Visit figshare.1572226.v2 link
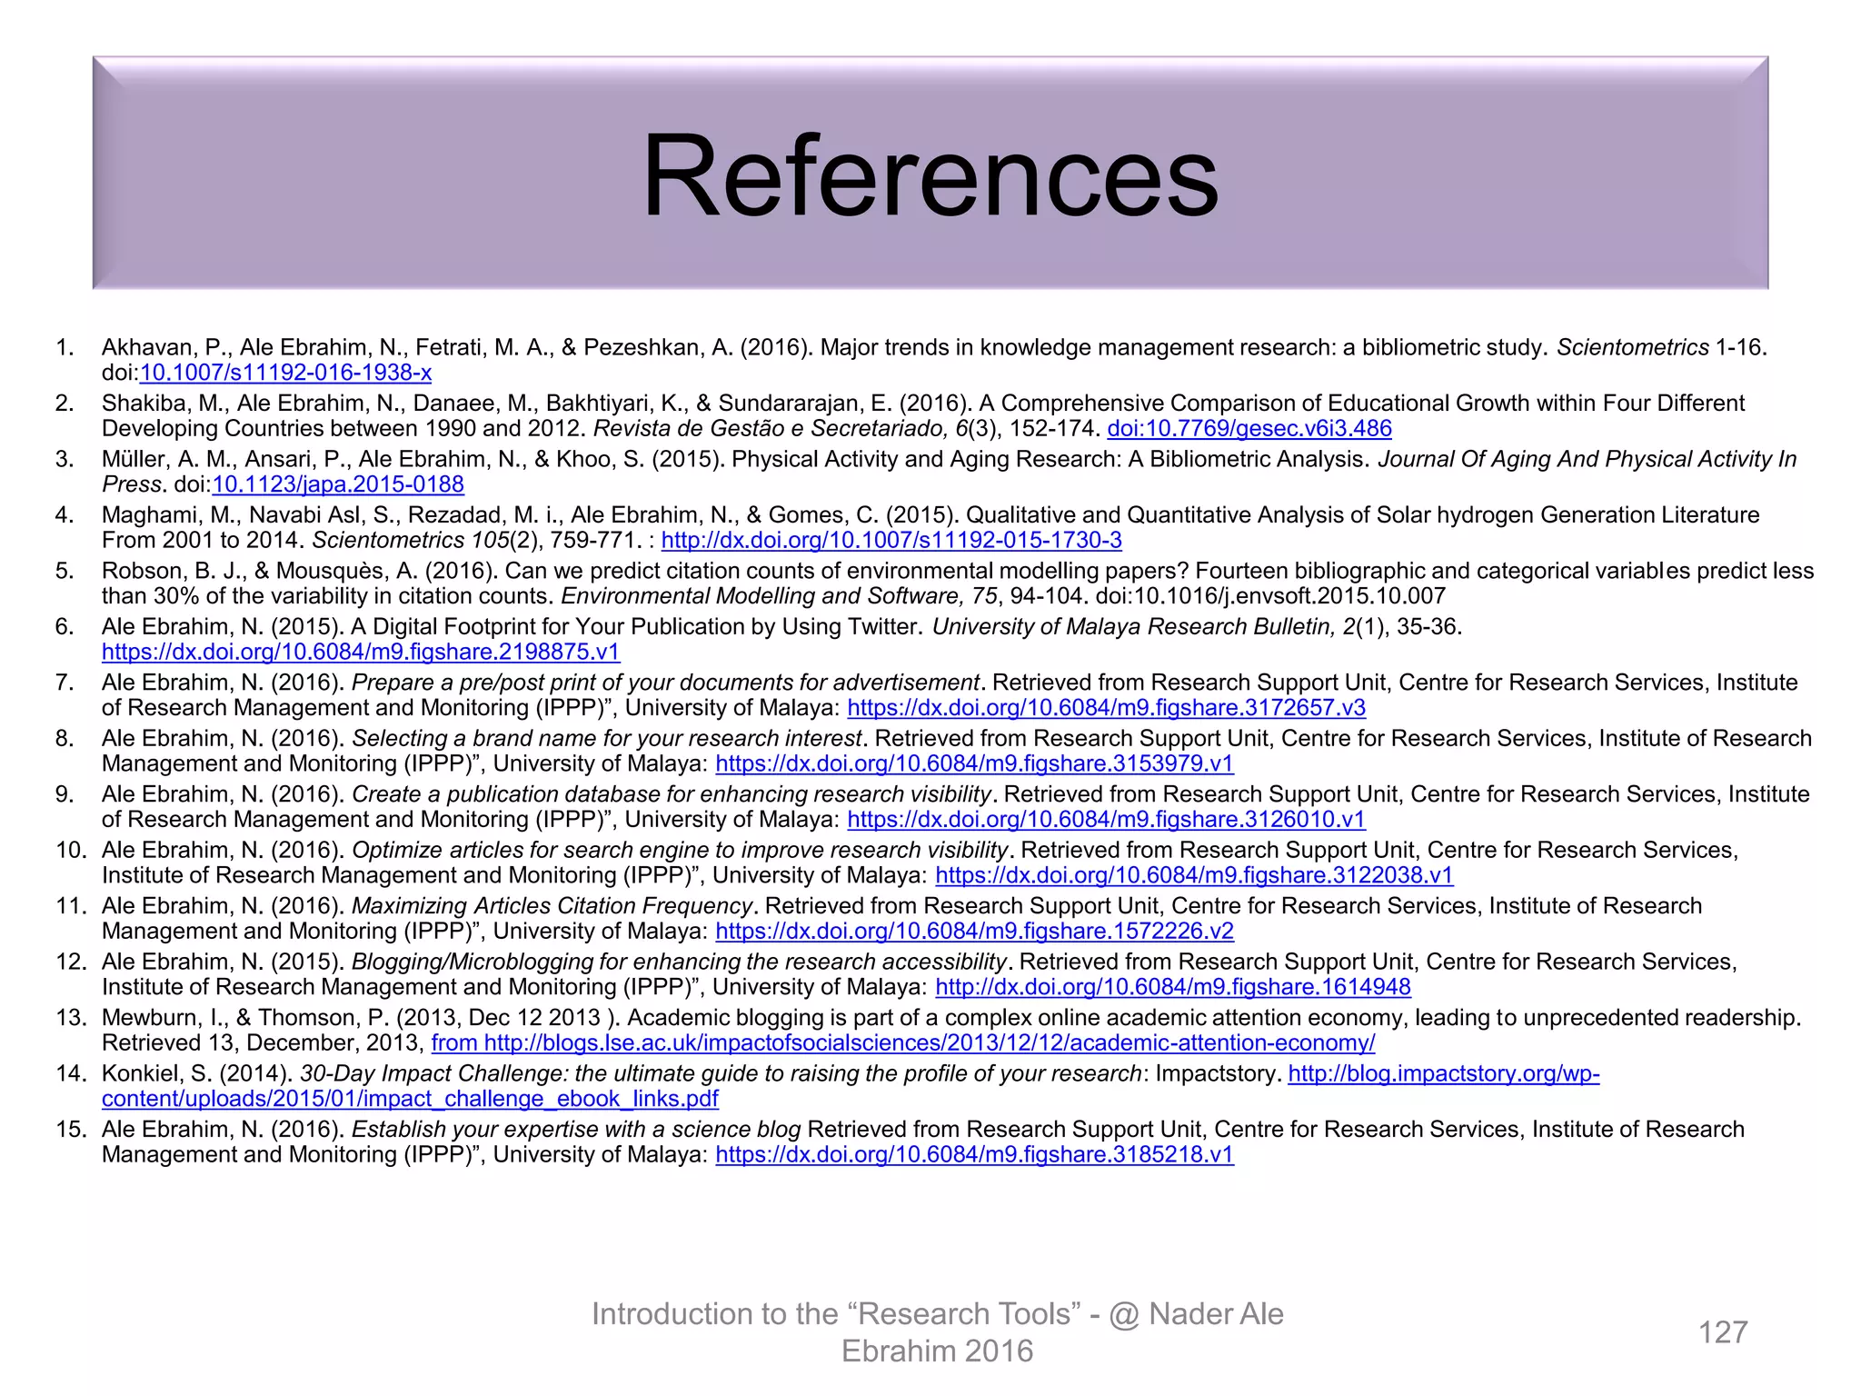 [x=975, y=931]
